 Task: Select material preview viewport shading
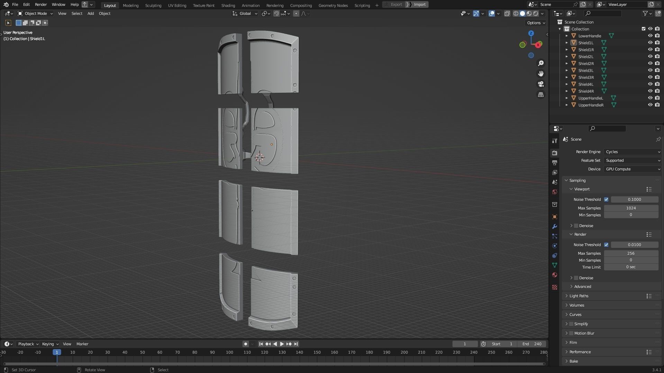tap(529, 13)
